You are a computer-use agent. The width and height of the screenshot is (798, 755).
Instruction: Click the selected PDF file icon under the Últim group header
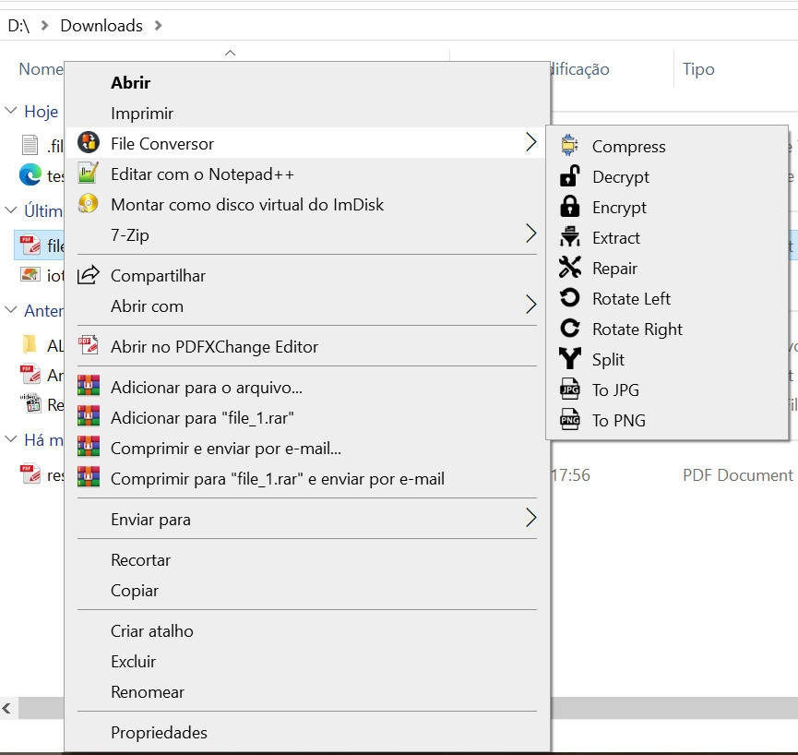pyautogui.click(x=30, y=245)
